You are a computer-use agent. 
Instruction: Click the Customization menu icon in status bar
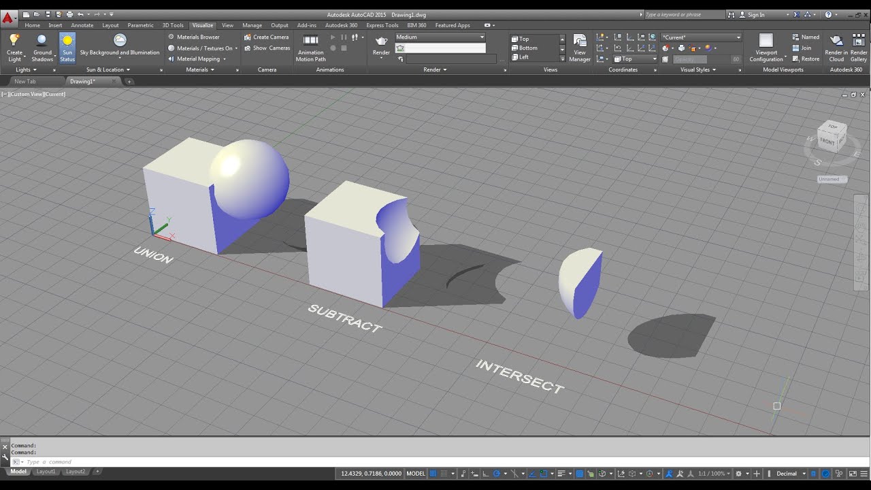coord(864,473)
